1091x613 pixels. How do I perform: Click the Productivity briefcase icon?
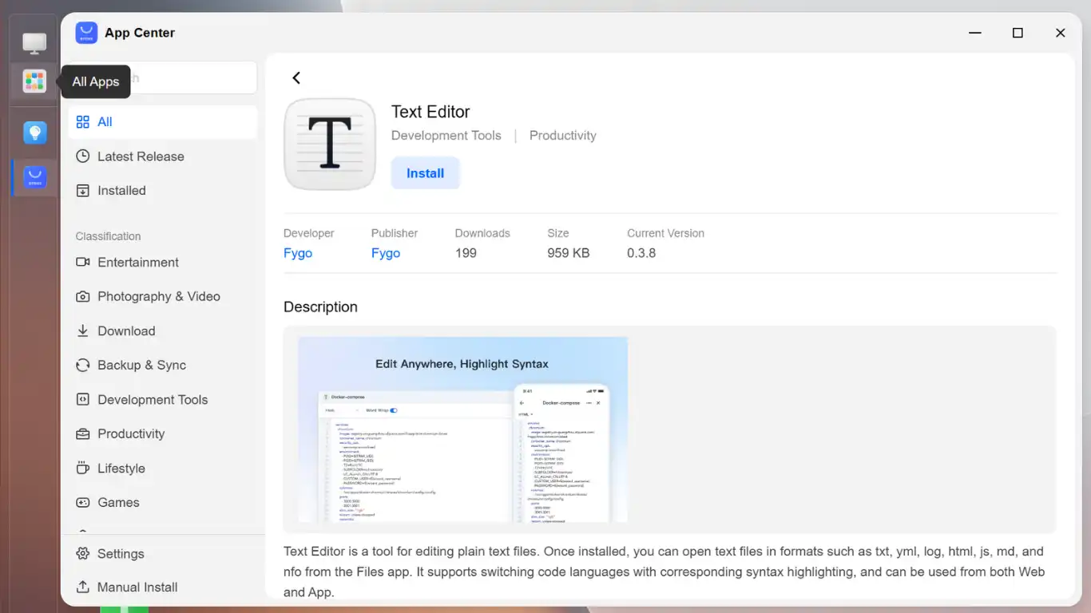point(82,433)
